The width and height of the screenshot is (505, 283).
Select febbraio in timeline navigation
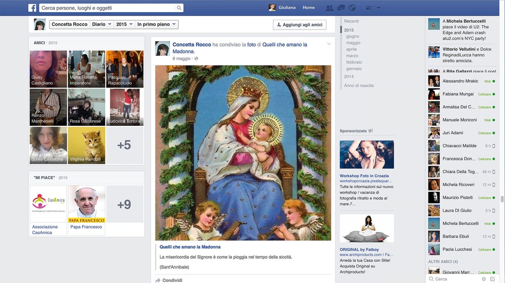(x=354, y=62)
